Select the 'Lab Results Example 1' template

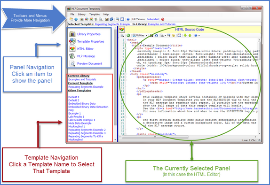tap(82, 120)
